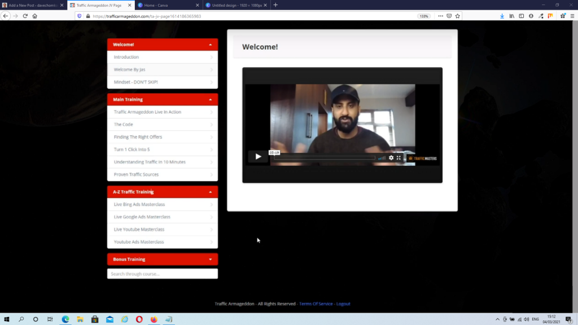Click the Search through course field
The height and width of the screenshot is (325, 578).
coord(163,274)
